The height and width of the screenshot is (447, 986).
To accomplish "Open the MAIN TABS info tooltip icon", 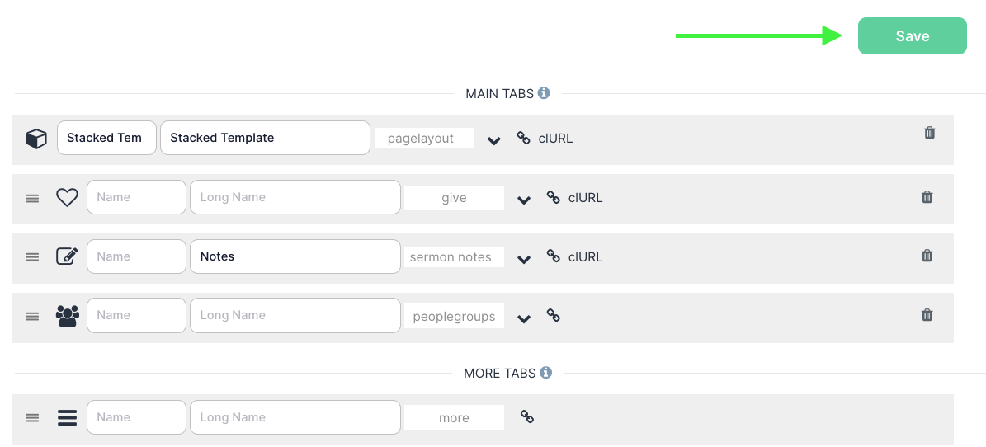I will (x=544, y=93).
